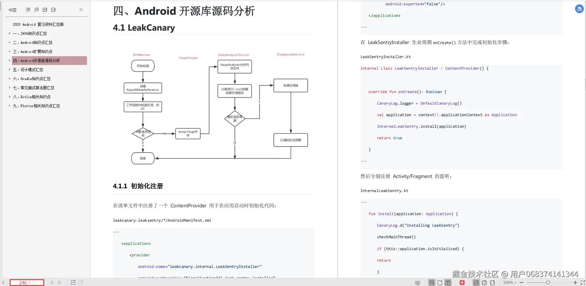Image resolution: width=586 pixels, height=286 pixels.
Task: Select the 三、Android扩展知识点 bookmark entry
Action: [x=33, y=52]
